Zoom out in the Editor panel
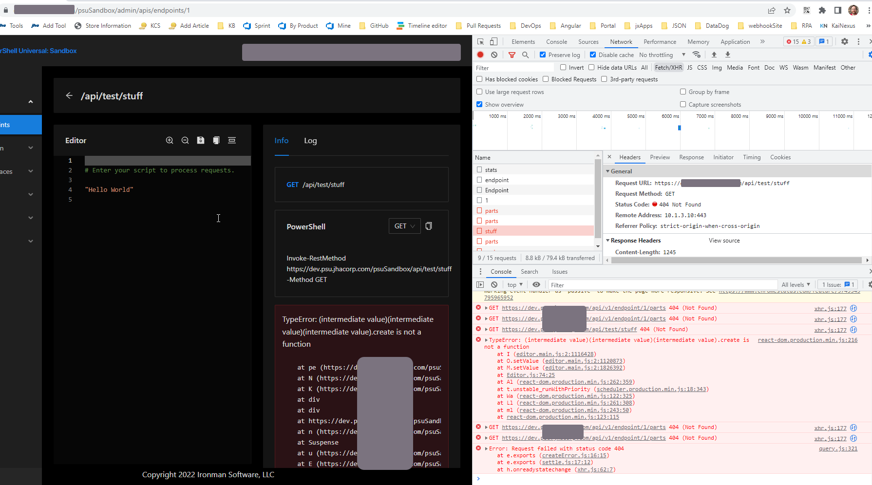 pos(185,140)
